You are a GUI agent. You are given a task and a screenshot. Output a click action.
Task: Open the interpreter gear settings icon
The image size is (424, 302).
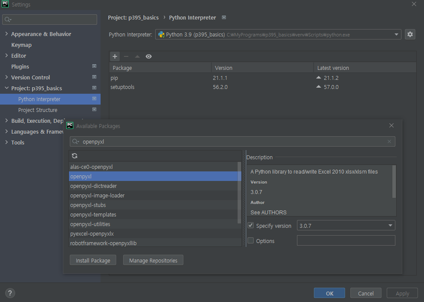[x=410, y=34]
